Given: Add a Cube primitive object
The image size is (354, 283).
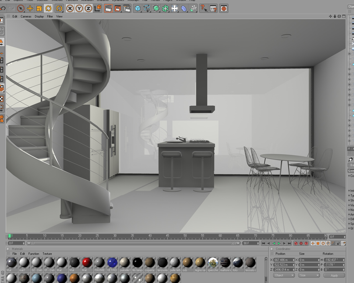Looking at the screenshot, I should [x=137, y=9].
